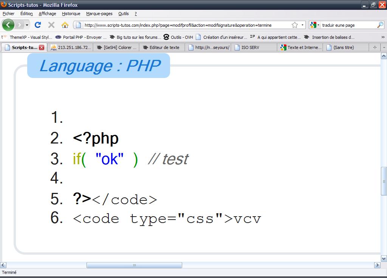Open the search engine selector dropdown
The height and width of the screenshot is (278, 387).
[x=317, y=25]
